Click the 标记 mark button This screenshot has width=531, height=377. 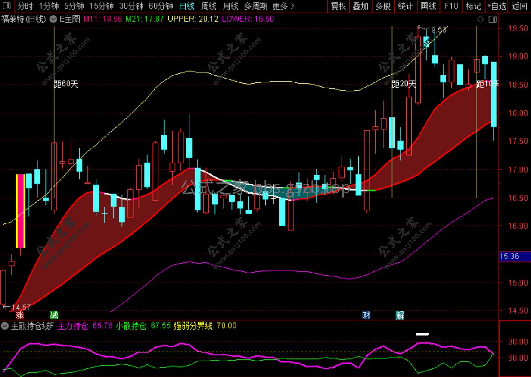[x=473, y=6]
